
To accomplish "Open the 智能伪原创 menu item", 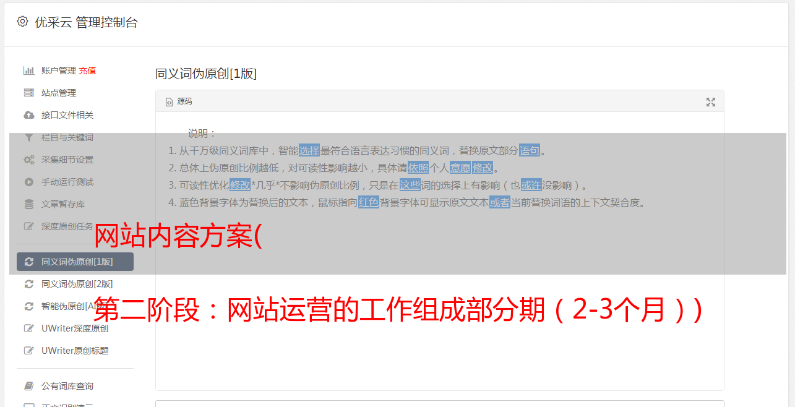I will (75, 306).
